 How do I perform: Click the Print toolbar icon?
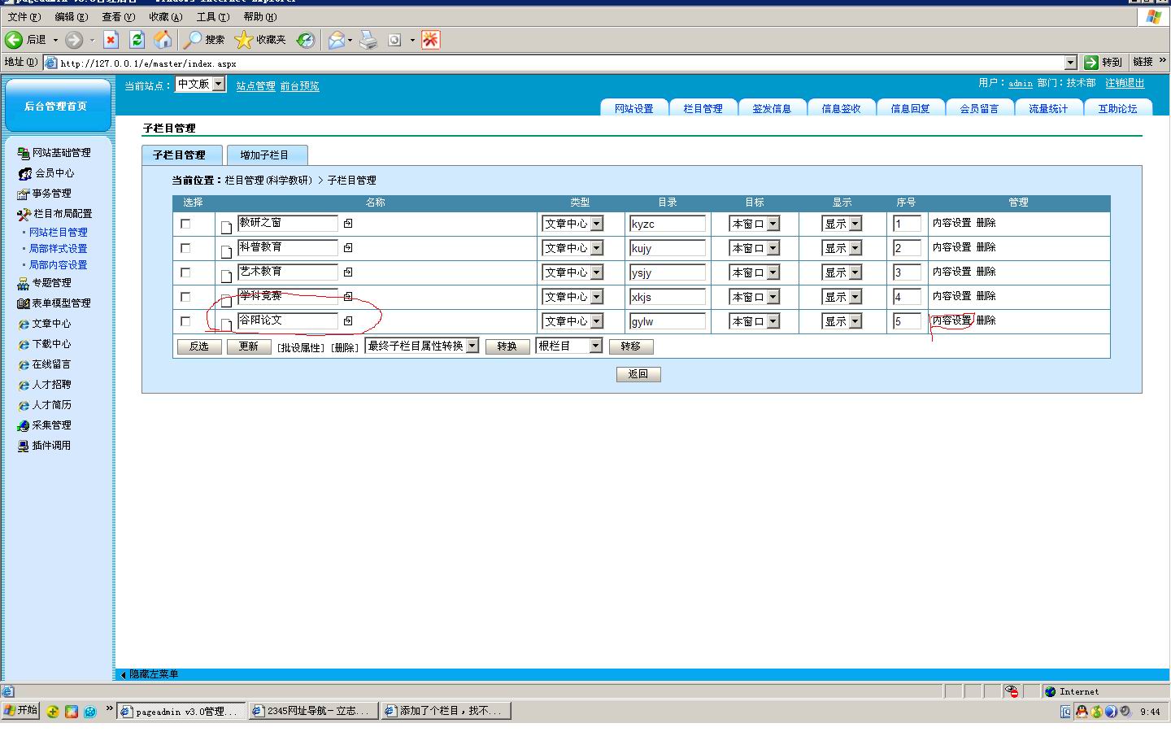(368, 40)
